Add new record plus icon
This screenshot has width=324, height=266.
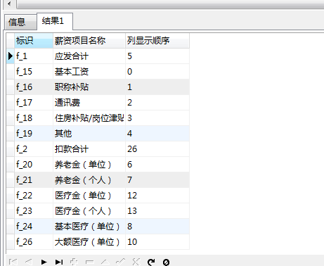click(74, 262)
